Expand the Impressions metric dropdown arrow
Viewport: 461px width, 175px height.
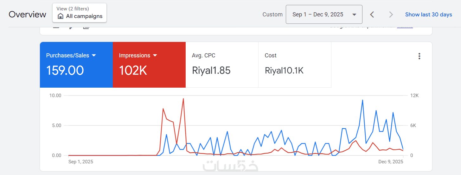click(155, 55)
